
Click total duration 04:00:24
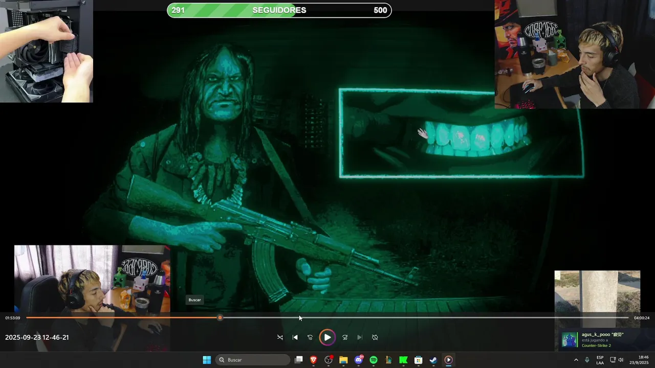642,318
